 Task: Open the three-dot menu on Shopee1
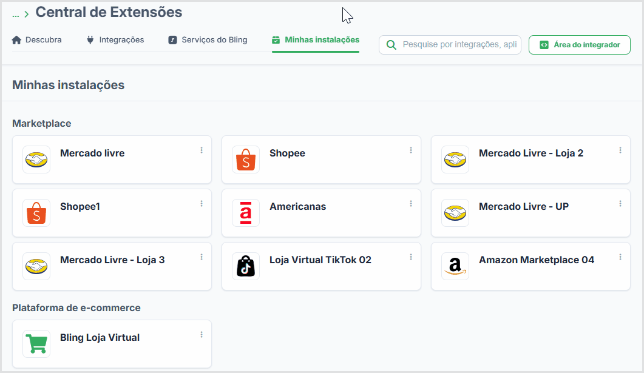202,204
